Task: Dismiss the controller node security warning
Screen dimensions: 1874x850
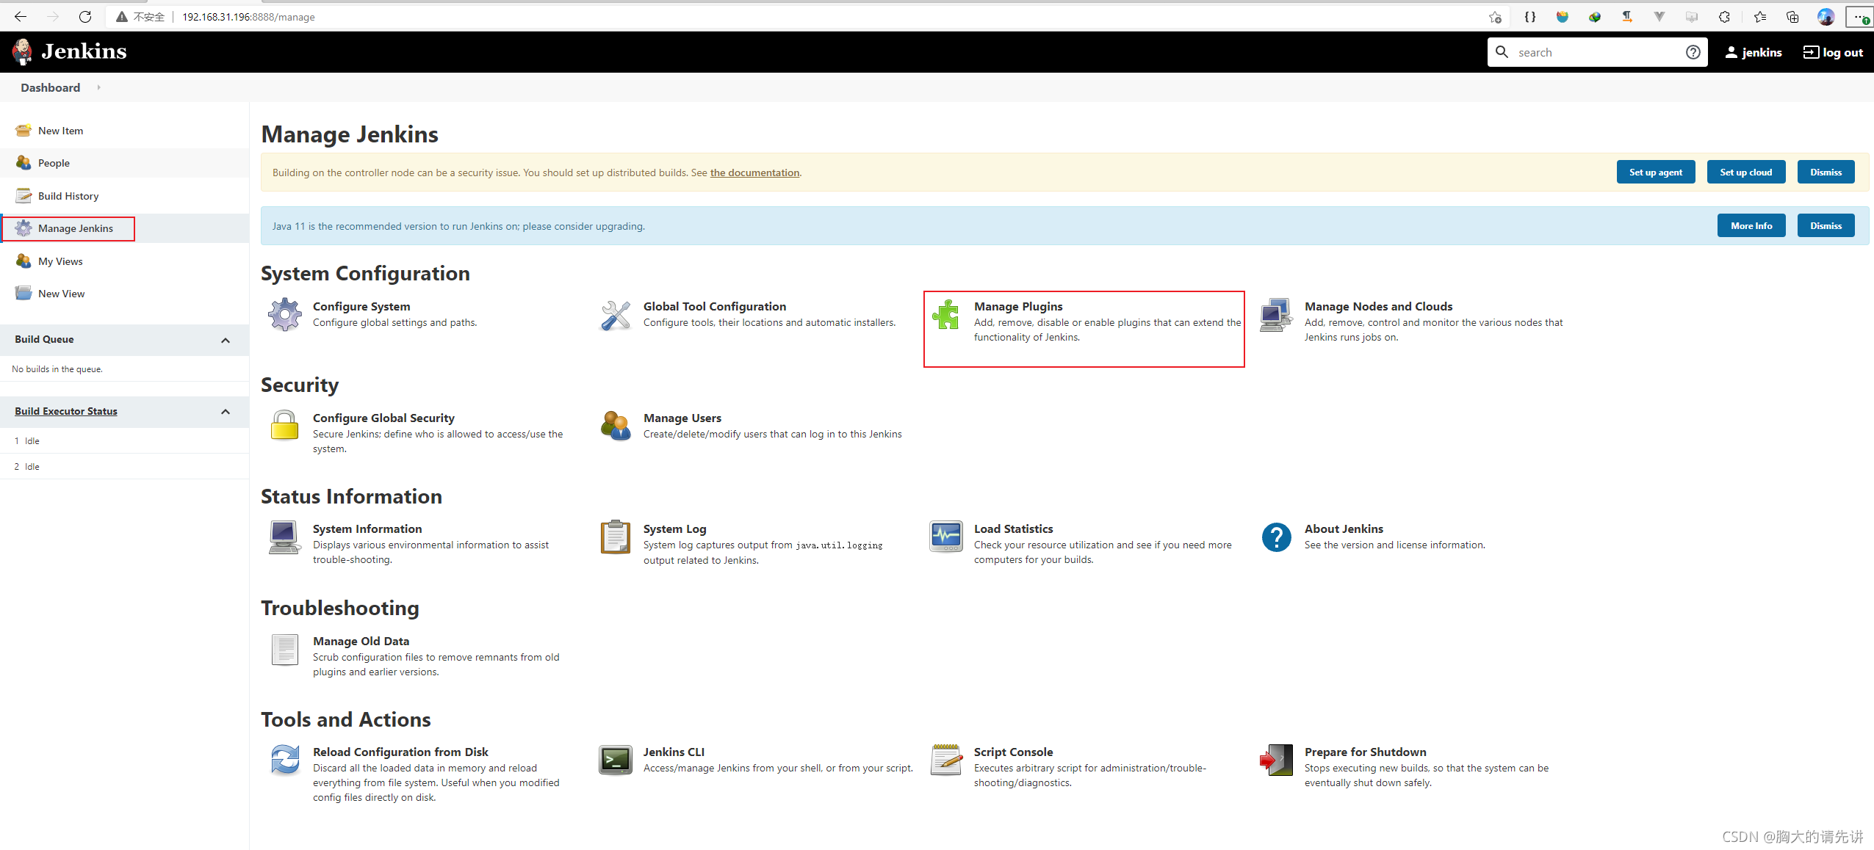Action: pos(1826,172)
